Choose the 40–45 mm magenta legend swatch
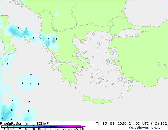The height and width of the screenshot is (130, 168). point(72,127)
